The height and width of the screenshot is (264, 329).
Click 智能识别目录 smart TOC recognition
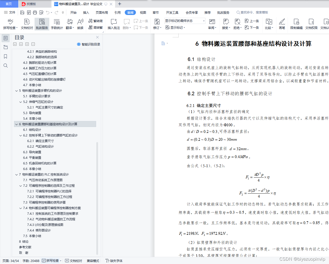89,44
